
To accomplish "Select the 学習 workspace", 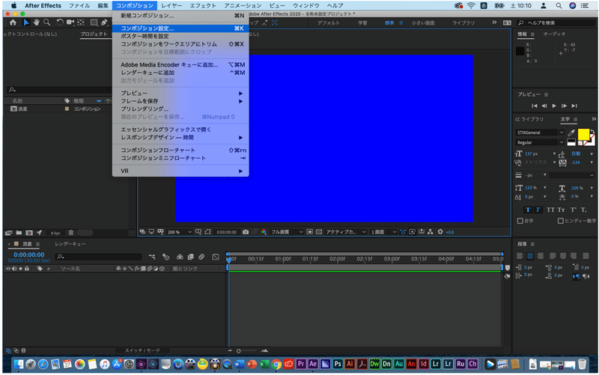I will tap(362, 23).
